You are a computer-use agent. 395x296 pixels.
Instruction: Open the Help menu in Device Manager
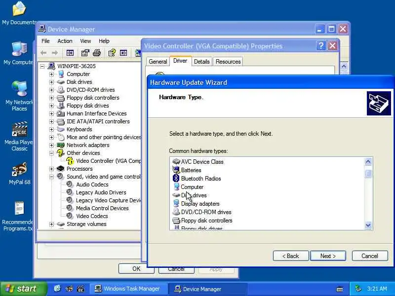[104, 41]
